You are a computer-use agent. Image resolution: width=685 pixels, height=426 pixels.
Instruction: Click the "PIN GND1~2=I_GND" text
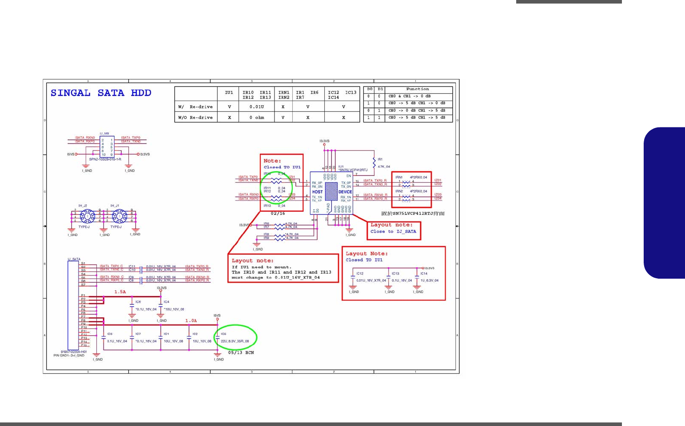pos(69,355)
